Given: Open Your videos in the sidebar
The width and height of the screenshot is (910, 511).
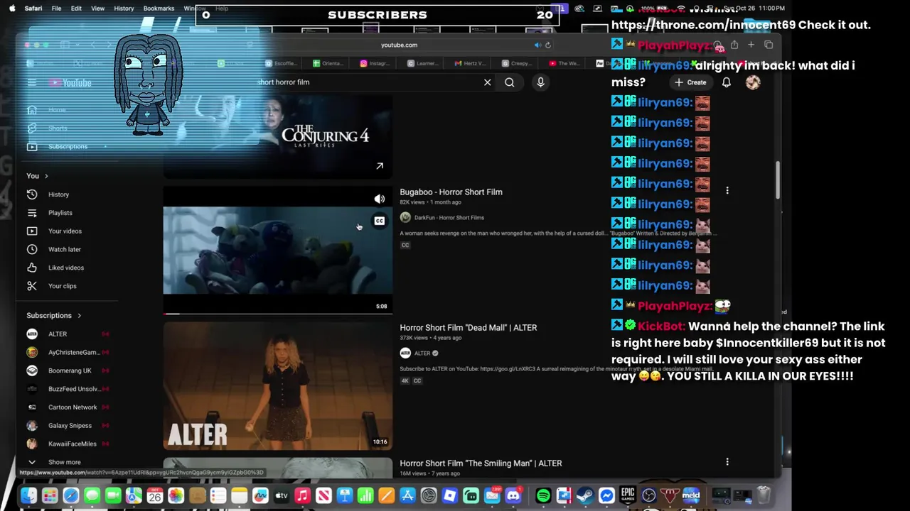Looking at the screenshot, I should [x=65, y=231].
